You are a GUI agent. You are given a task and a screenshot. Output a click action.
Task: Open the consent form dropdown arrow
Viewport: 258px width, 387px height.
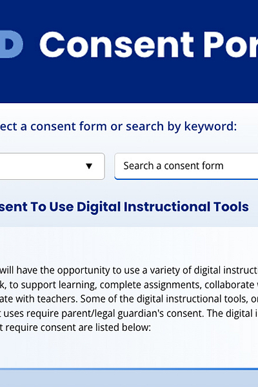pos(89,166)
